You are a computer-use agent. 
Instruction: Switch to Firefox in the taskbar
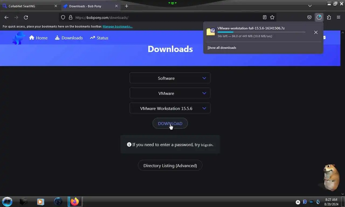(75, 201)
